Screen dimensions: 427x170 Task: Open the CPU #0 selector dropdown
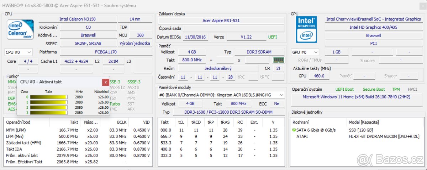(19, 52)
